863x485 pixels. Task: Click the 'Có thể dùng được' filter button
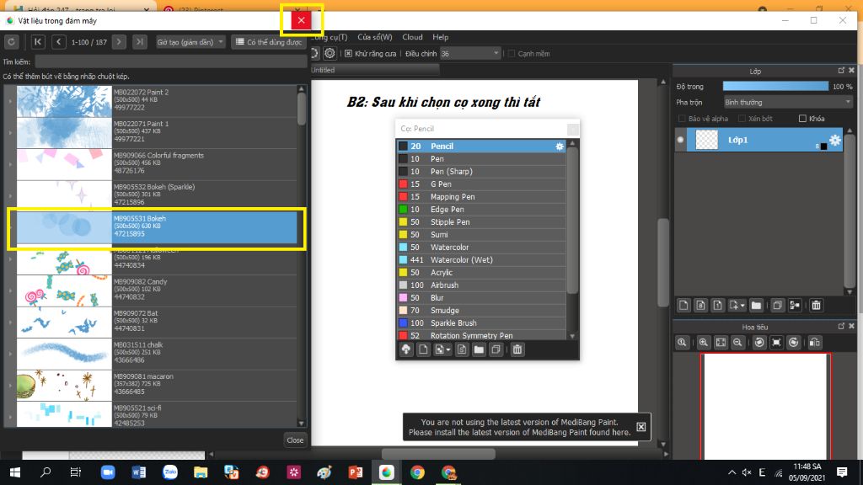coord(269,42)
